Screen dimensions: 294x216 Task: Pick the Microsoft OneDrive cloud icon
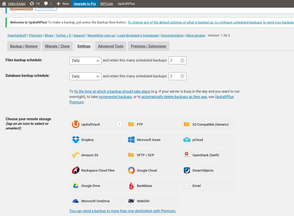(x=75, y=201)
